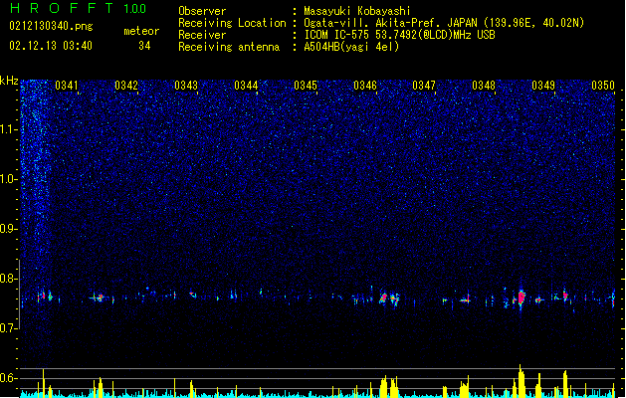Click the Receiving antenna label
Screen dimensions: 626x398
click(x=229, y=47)
